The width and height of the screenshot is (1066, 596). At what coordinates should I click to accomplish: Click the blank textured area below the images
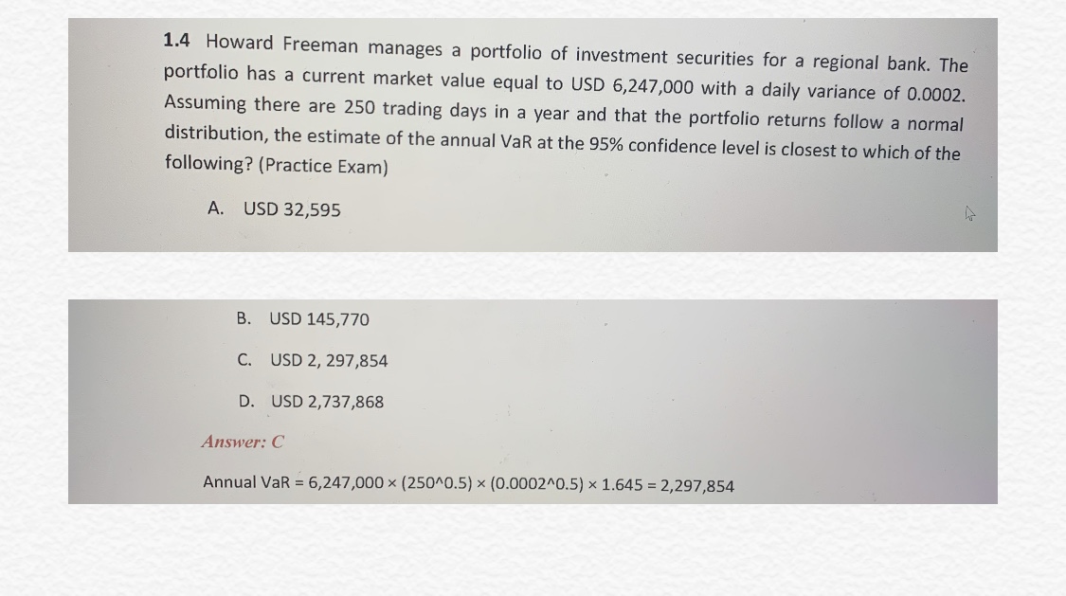pos(533,551)
